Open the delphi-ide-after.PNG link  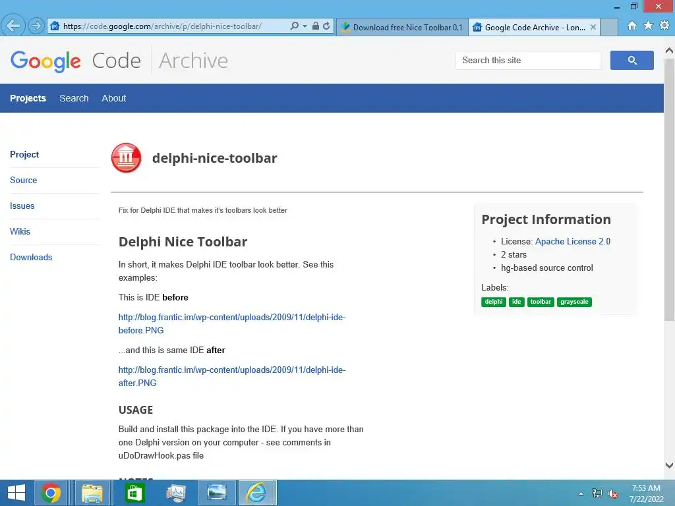pyautogui.click(x=232, y=376)
